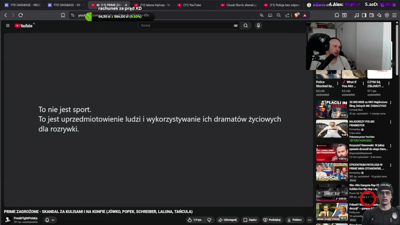Screen dimensions: 400x225
Task: Switch to 'laluna hiphop' YouTube tab
Action: coord(152,5)
